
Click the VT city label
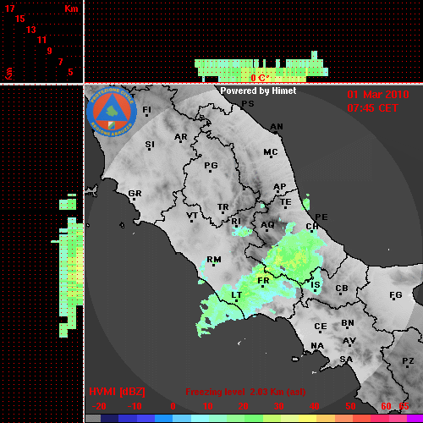pyautogui.click(x=192, y=216)
